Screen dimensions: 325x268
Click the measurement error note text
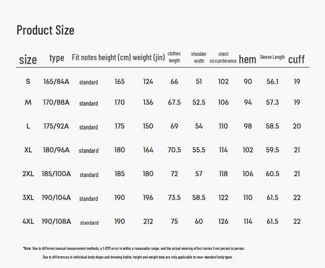[x=134, y=249]
